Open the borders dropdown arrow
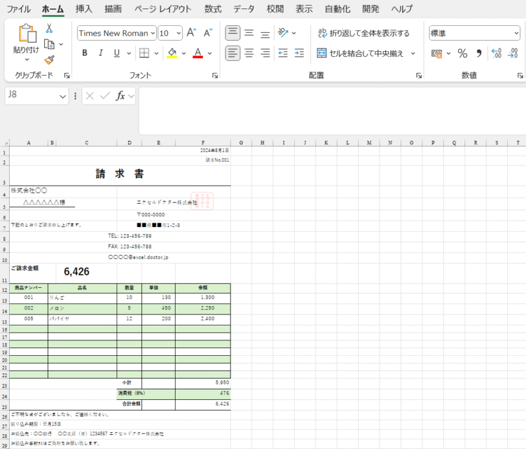 coord(155,53)
